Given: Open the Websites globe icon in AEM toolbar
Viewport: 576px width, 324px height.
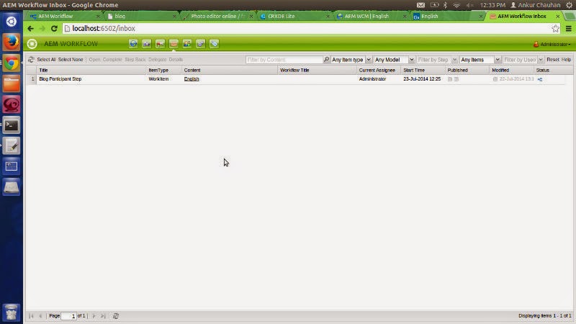Looking at the screenshot, I should (x=133, y=44).
